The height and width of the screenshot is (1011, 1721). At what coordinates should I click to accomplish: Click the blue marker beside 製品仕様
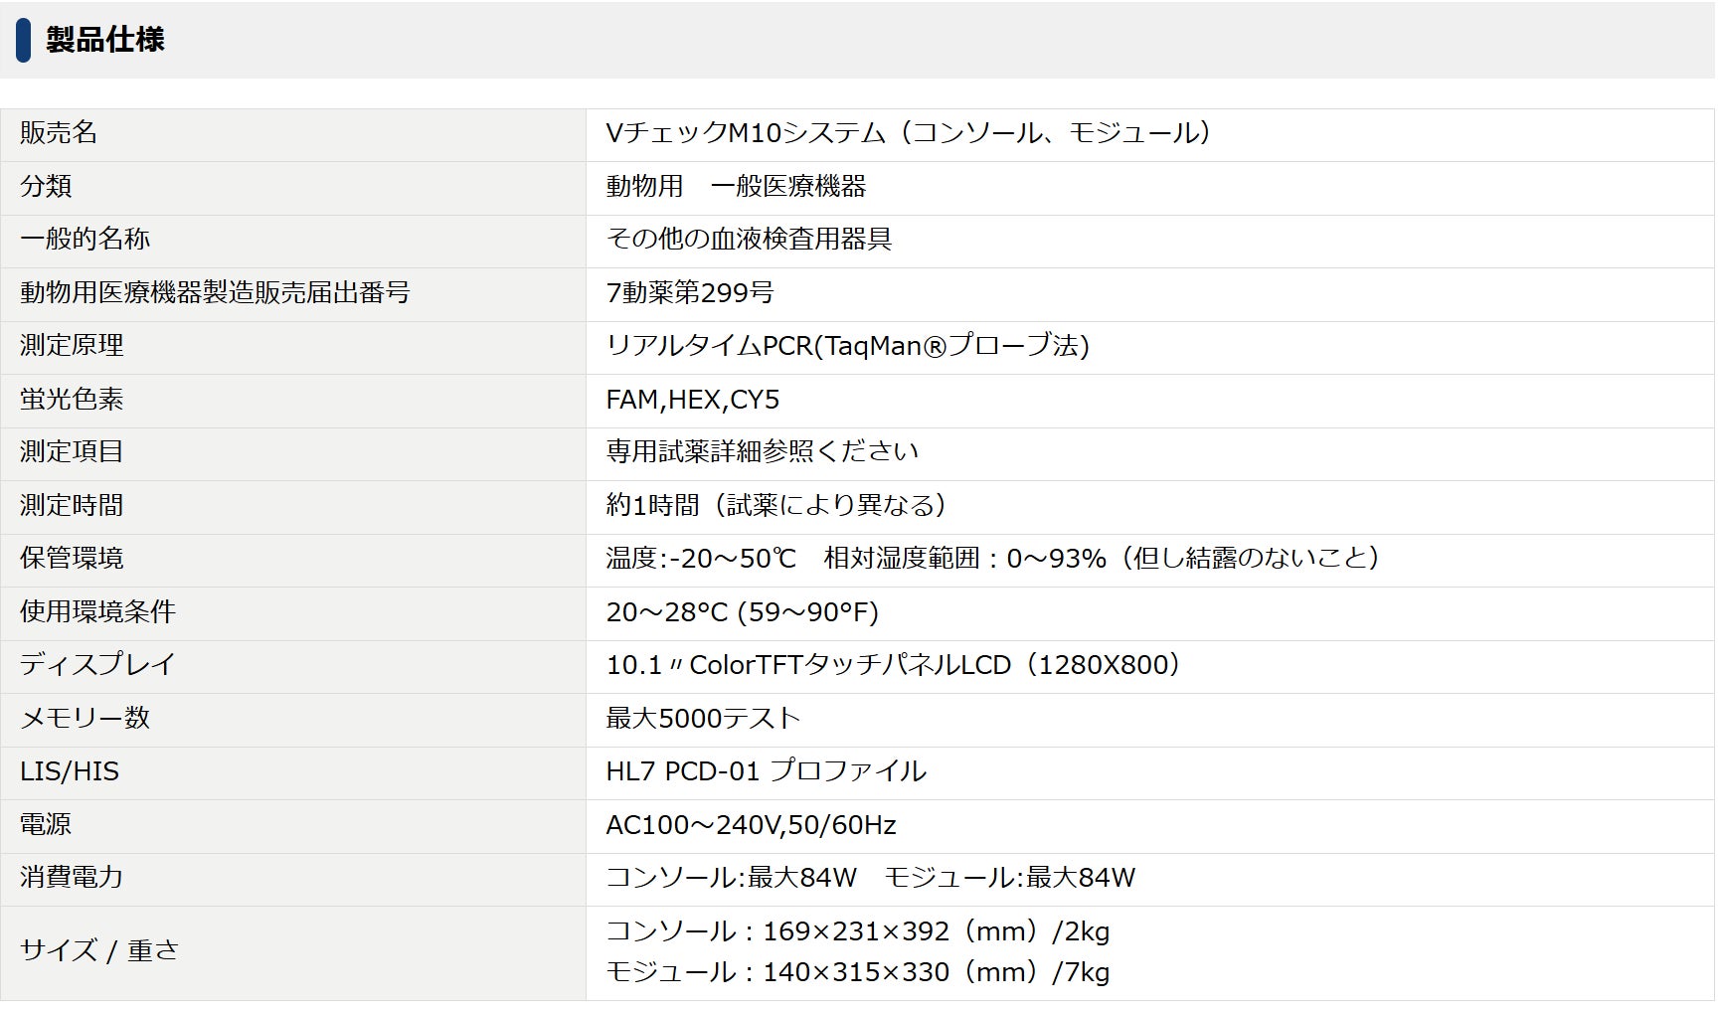coord(23,40)
